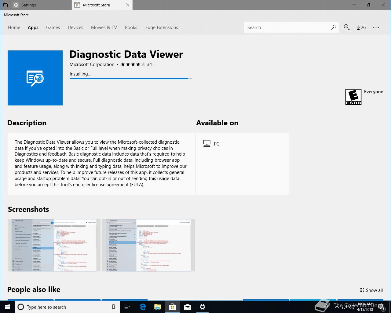Open downloads and updates showing 26
This screenshot has width=391, height=313.
coord(361,28)
